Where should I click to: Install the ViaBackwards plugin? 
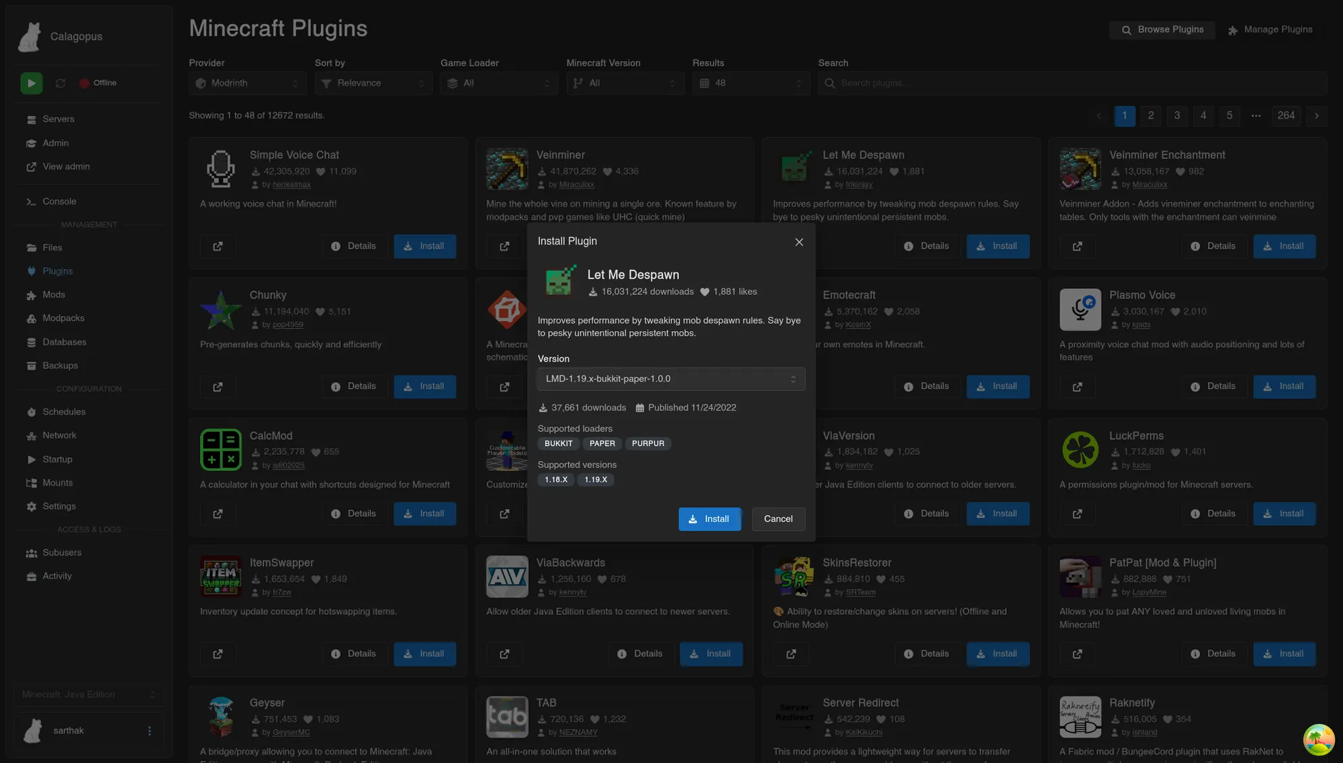pyautogui.click(x=711, y=654)
